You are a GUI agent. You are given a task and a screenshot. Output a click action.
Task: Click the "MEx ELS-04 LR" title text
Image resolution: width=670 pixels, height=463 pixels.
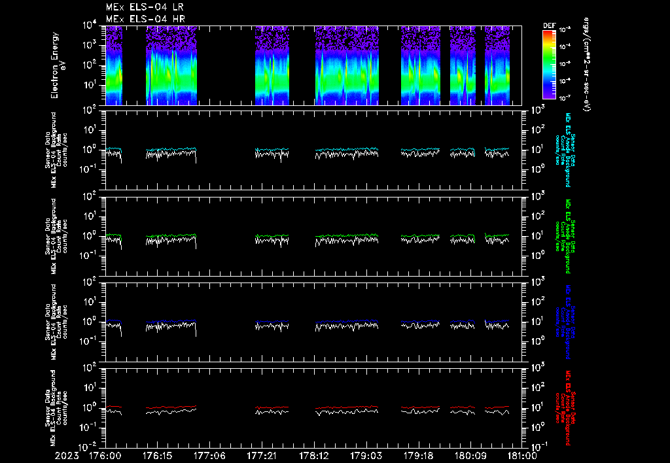point(145,7)
